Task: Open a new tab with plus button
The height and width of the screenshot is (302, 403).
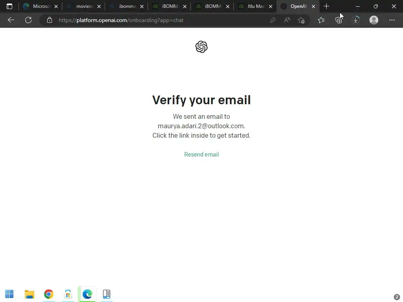Action: point(326,6)
